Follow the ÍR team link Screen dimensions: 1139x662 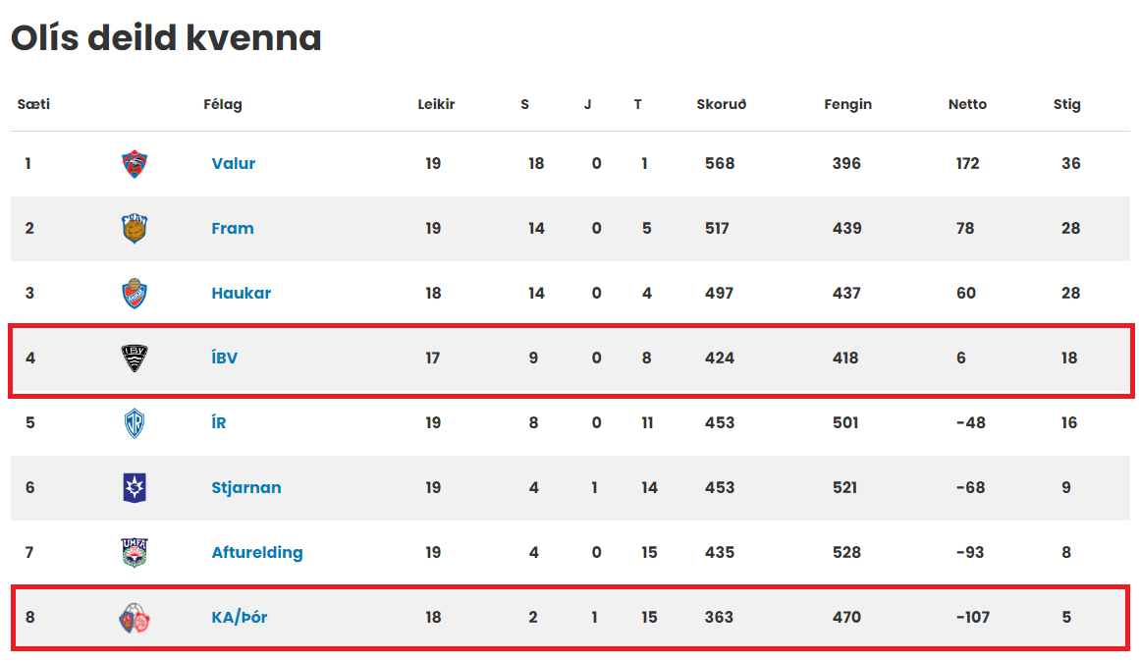click(x=219, y=422)
